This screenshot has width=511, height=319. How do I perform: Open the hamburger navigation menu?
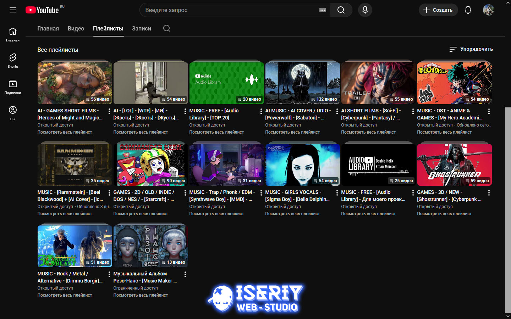(13, 10)
